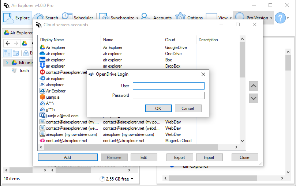Screen dimensions: 296x186
Task: Sort by Description column header
Action: tap(208, 40)
